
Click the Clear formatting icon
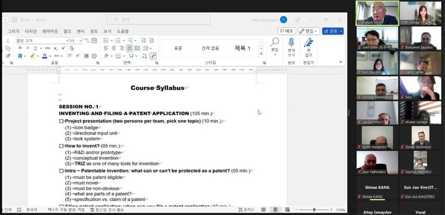coord(72,48)
